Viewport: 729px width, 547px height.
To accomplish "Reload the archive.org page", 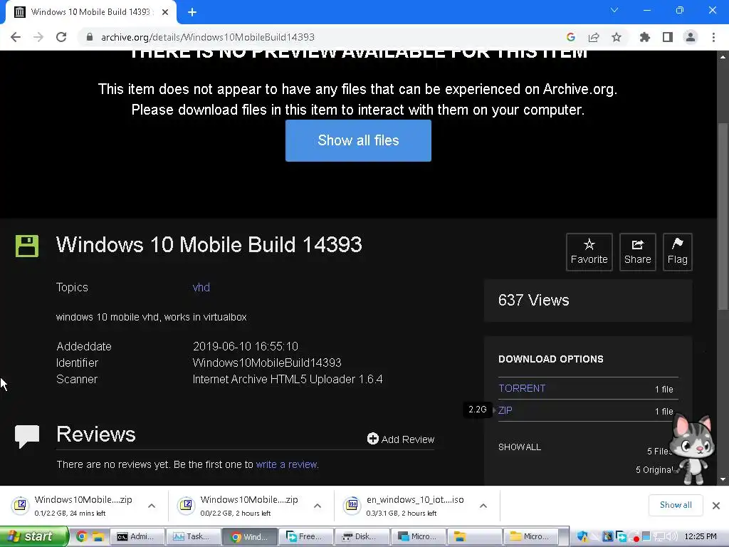I will point(61,37).
